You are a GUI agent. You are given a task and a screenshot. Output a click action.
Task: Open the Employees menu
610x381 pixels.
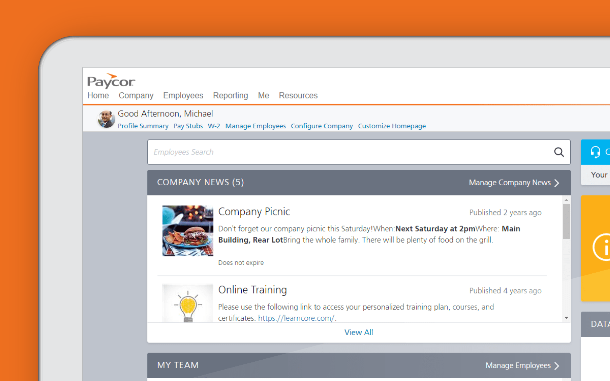[183, 96]
